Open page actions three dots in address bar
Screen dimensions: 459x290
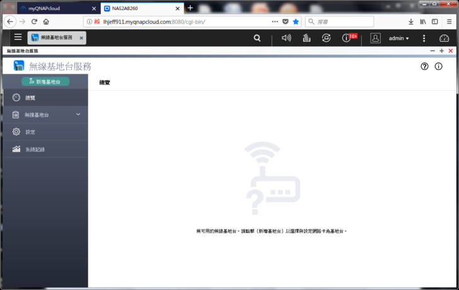[275, 21]
